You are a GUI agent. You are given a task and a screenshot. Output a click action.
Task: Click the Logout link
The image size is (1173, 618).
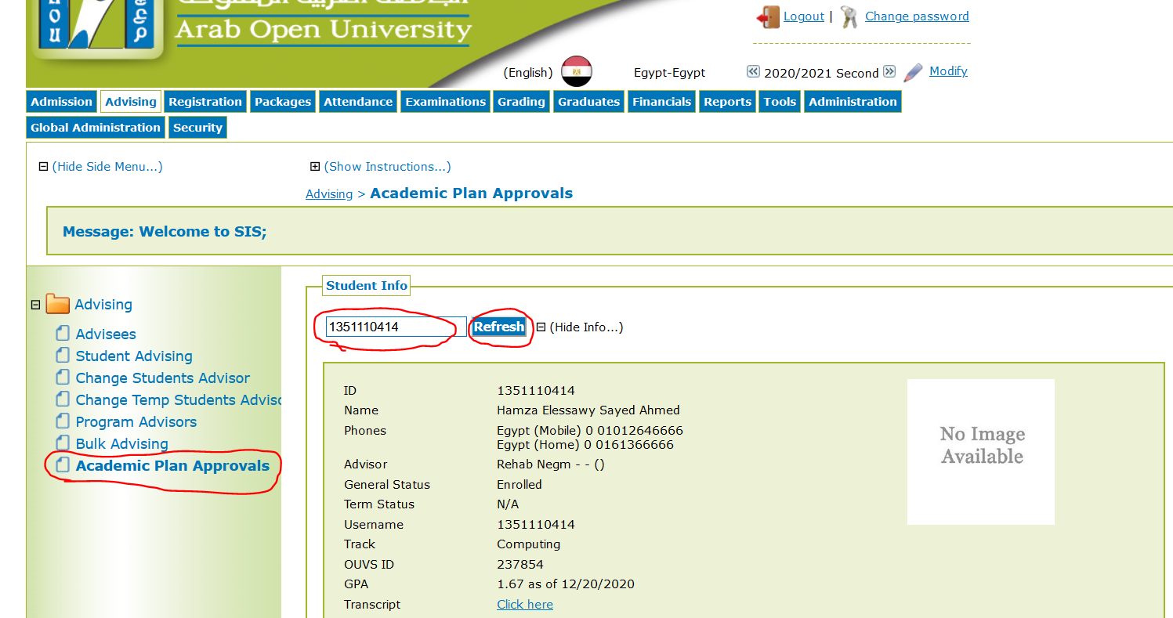coord(804,16)
